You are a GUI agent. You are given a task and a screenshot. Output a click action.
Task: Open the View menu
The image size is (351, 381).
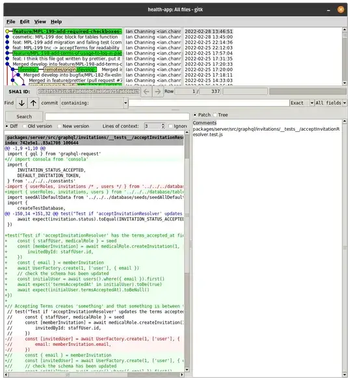(40, 21)
